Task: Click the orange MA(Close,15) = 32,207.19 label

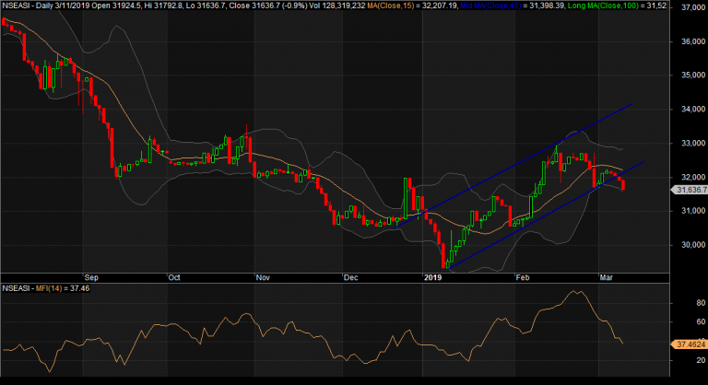Action: click(412, 6)
